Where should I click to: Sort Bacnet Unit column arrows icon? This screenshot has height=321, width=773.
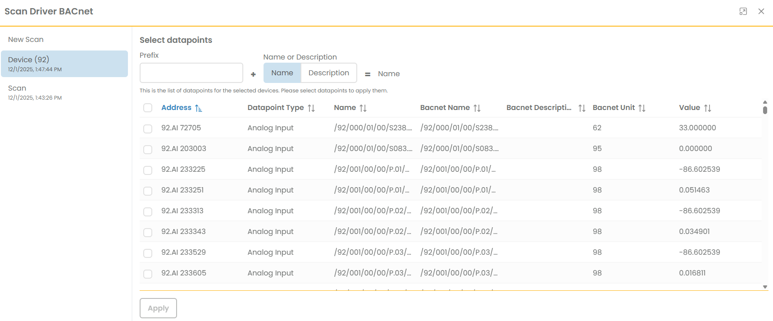click(642, 108)
